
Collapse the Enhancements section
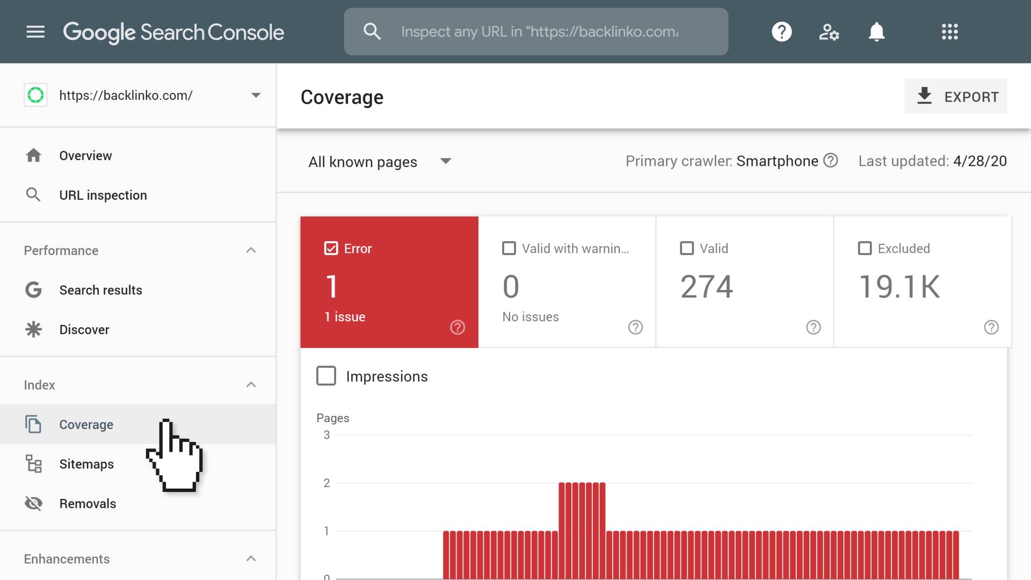pyautogui.click(x=251, y=559)
